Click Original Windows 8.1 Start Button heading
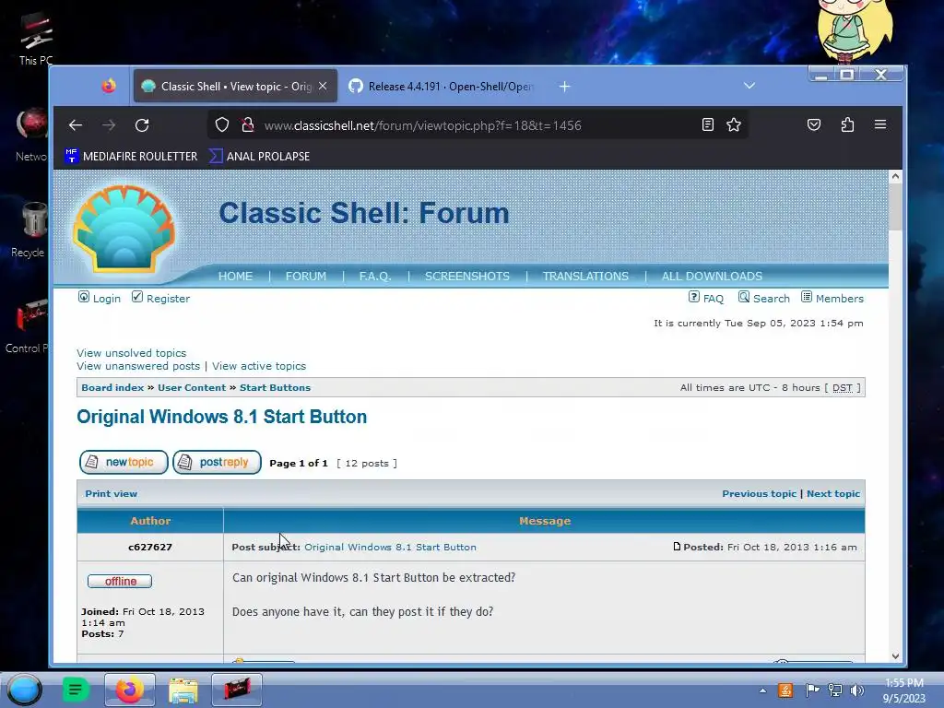 click(221, 417)
